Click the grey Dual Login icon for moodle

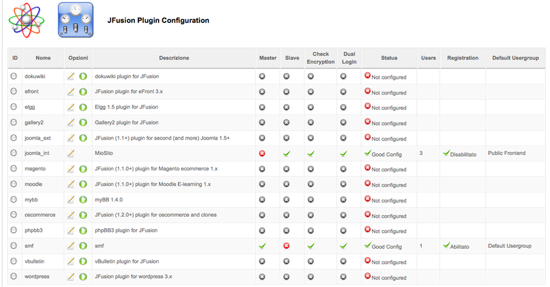pos(343,184)
